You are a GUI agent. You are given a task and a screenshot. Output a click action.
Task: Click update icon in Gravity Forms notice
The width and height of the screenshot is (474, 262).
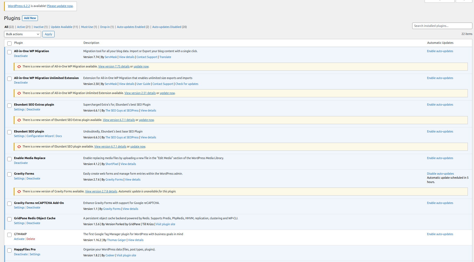click(19, 192)
